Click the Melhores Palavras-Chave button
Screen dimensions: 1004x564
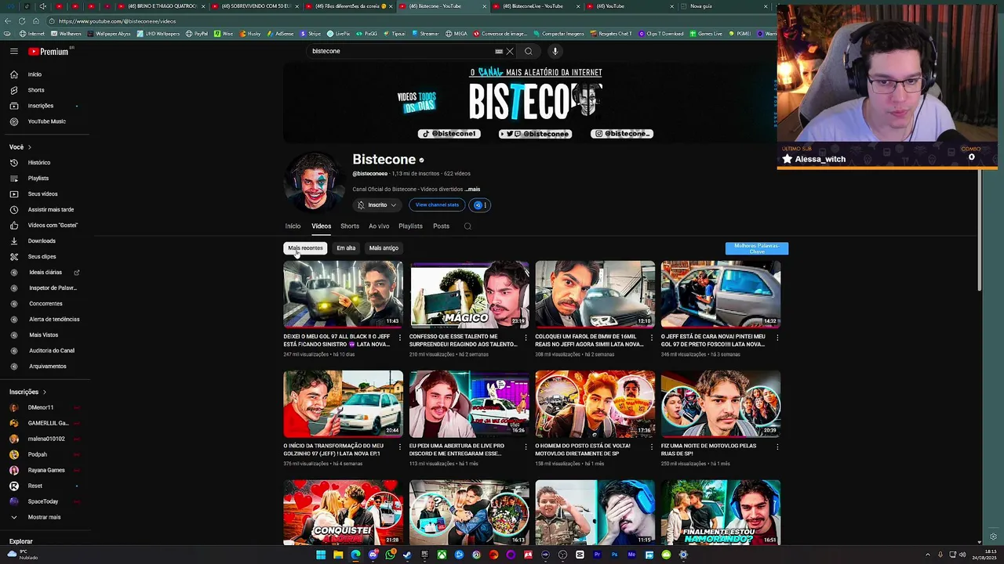(x=757, y=248)
